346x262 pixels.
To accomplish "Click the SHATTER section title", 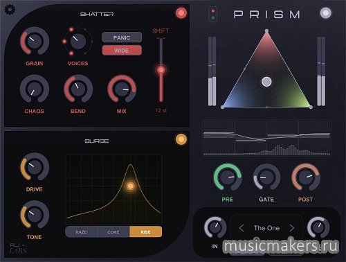I will tap(97, 14).
